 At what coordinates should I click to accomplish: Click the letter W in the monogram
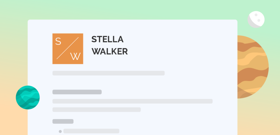click(x=75, y=56)
